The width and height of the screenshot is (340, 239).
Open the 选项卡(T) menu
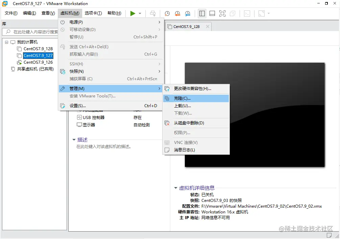(93, 13)
